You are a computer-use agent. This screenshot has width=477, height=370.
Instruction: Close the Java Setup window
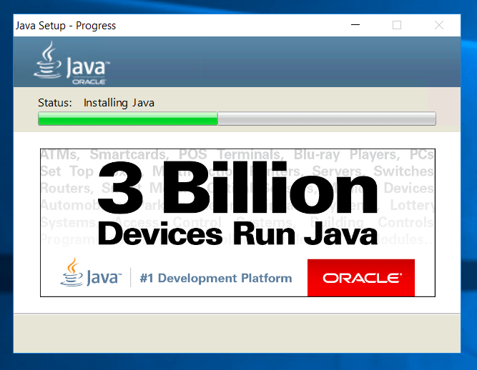point(439,25)
